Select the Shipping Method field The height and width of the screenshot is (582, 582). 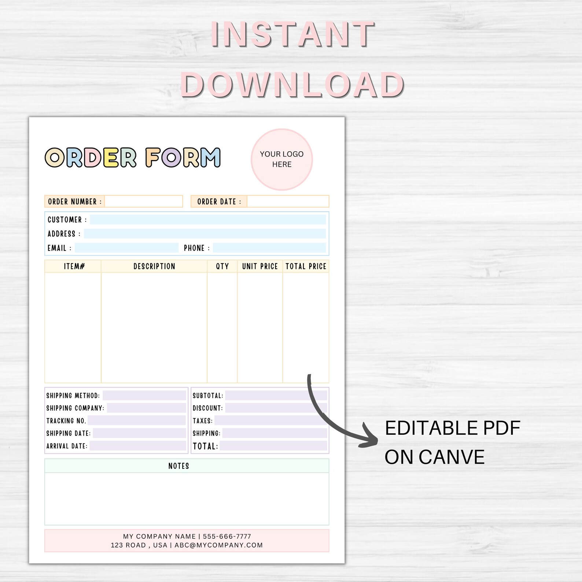(144, 395)
